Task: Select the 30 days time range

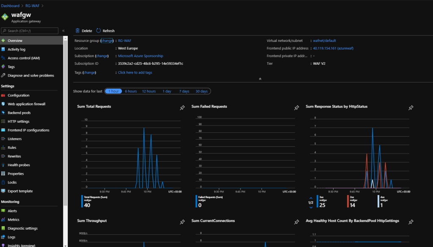Action: tap(201, 91)
